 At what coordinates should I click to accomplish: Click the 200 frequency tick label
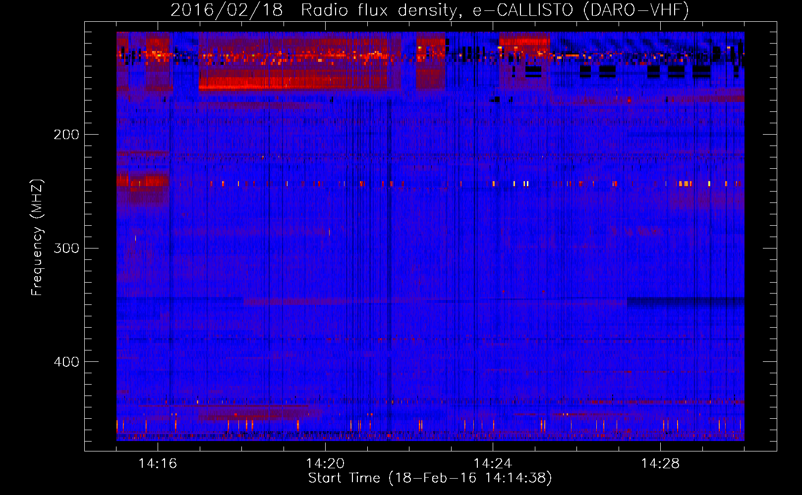tap(66, 135)
